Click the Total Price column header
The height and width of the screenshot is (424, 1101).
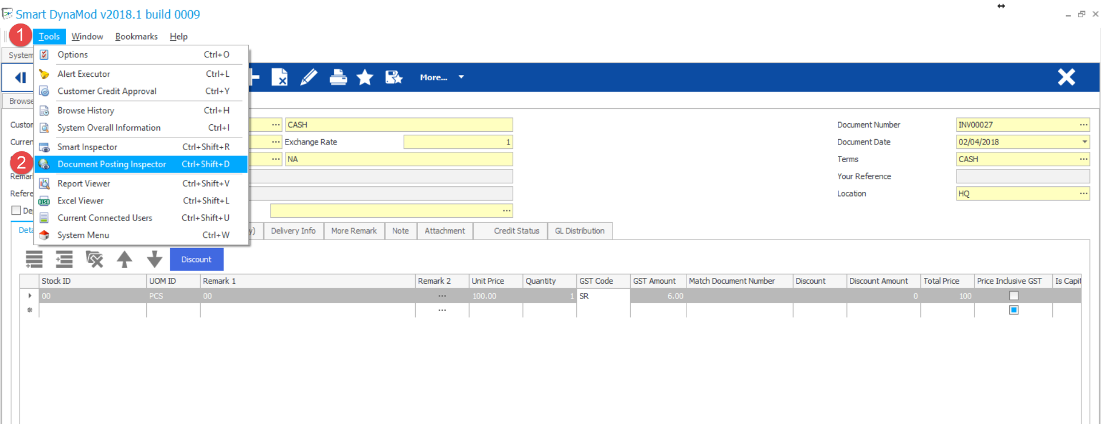[x=947, y=281]
